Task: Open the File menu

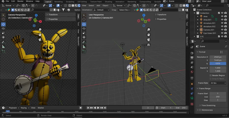Action: pos(7,1)
